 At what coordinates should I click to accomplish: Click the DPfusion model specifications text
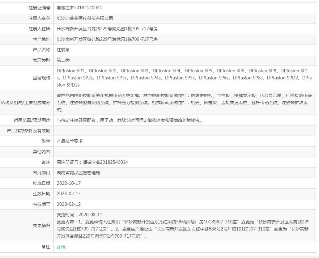pos(184,78)
